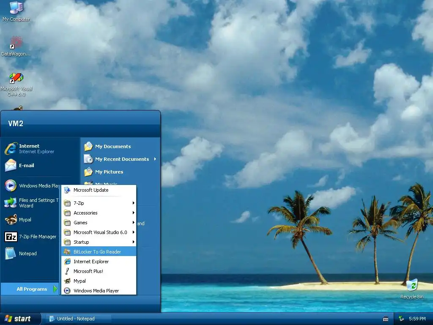Click the Mypal raccoon icon in left Start column

[11, 220]
